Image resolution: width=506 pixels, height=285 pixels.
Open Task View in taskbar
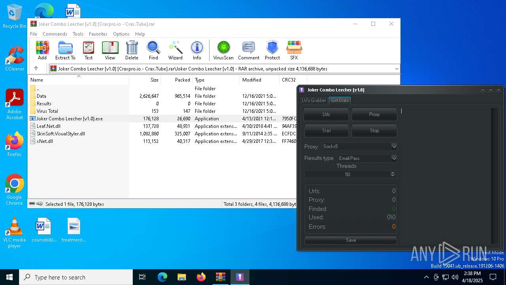coord(142,277)
